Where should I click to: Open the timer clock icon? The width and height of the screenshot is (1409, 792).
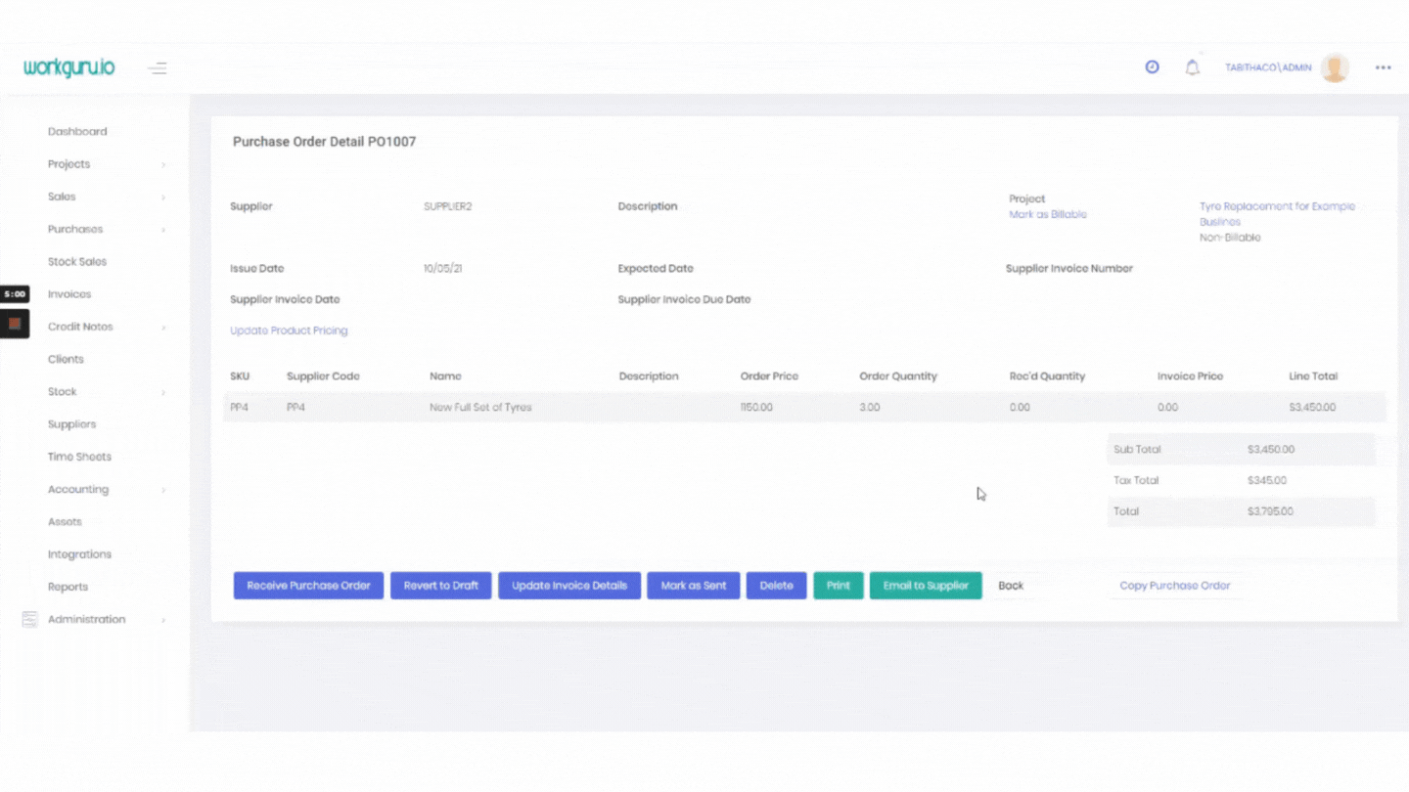coord(1152,67)
